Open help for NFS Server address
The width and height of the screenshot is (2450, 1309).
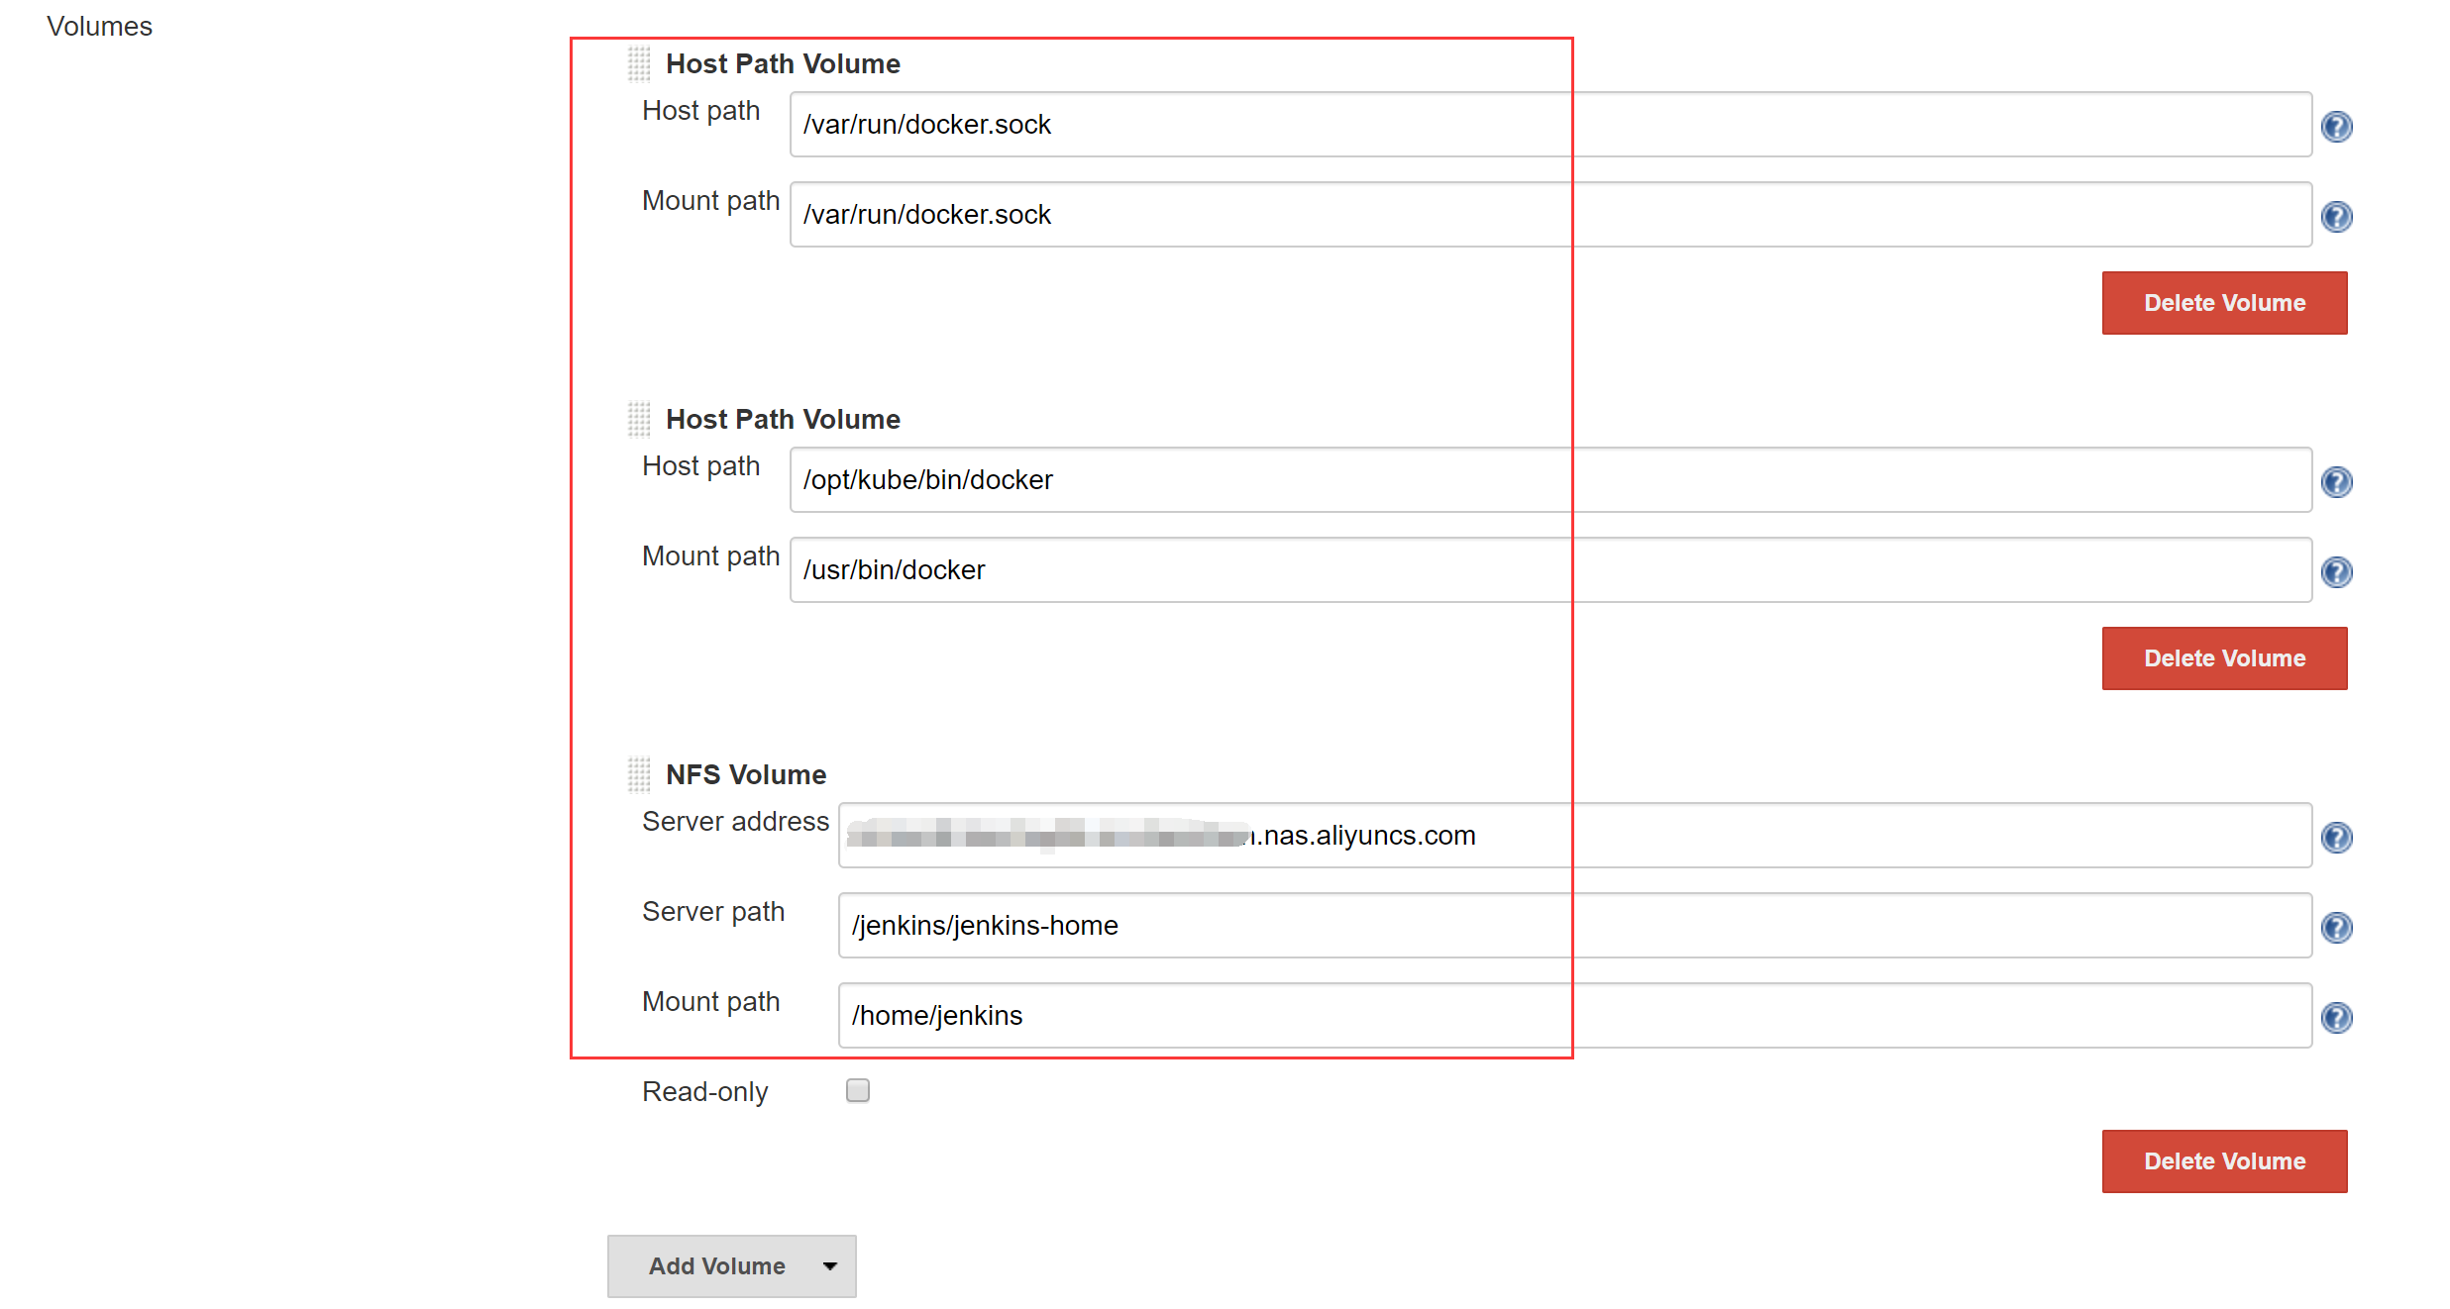tap(2336, 837)
